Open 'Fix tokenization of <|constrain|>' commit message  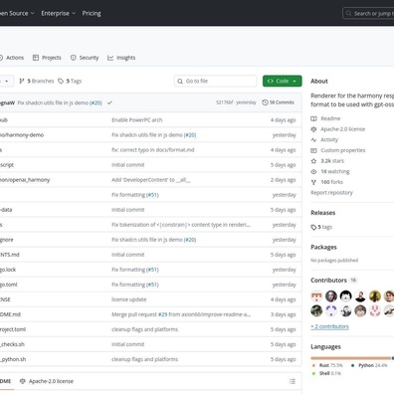click(x=181, y=225)
